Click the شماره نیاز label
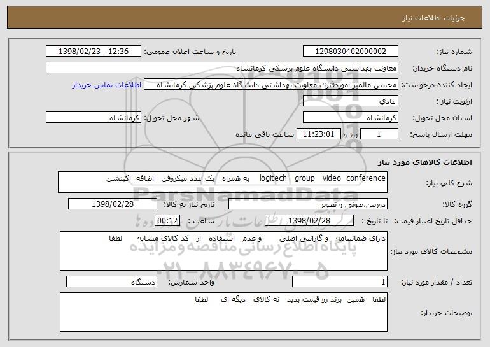This screenshot has width=490, height=347. click(454, 52)
